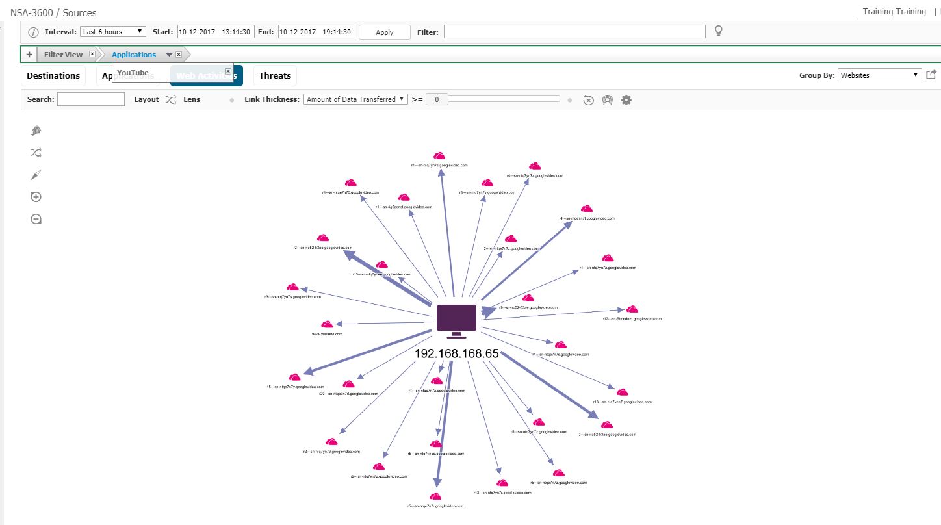941x525 pixels.
Task: Click the shuffle icon below the home icon
Action: point(36,153)
